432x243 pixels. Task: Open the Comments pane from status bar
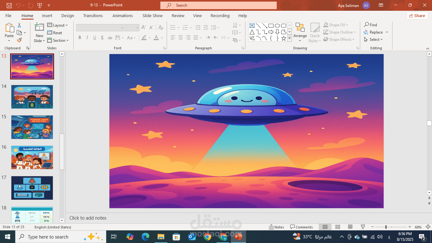click(x=301, y=227)
